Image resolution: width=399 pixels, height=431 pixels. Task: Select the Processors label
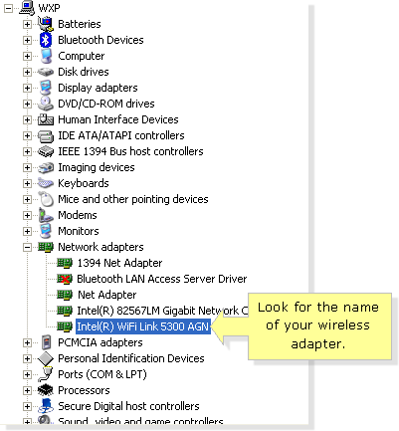point(84,390)
